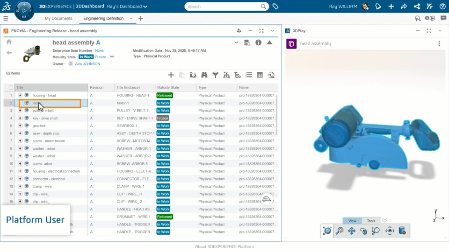The width and height of the screenshot is (449, 252).
Task: Open the notifications icon in top bar
Action: coord(378,6)
